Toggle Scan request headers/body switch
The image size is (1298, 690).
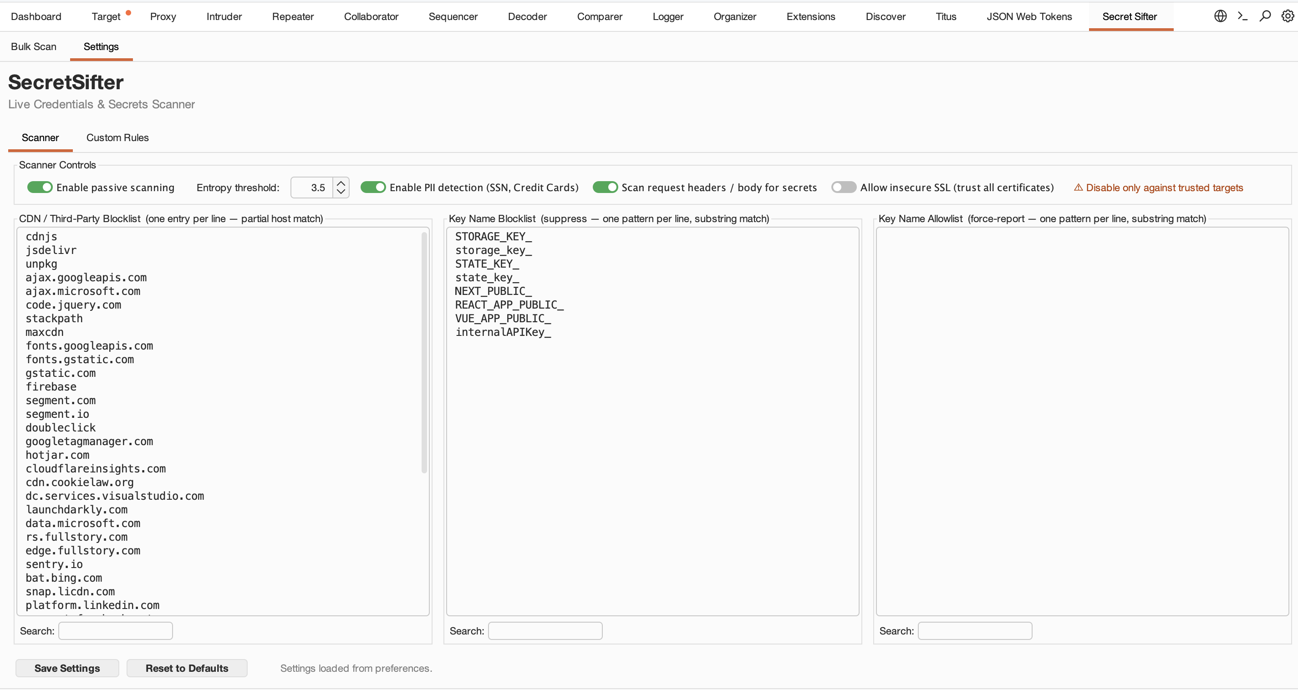tap(605, 188)
